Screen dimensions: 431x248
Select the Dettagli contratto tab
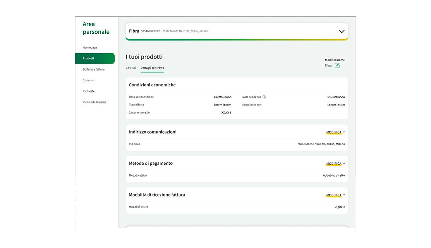(x=152, y=68)
